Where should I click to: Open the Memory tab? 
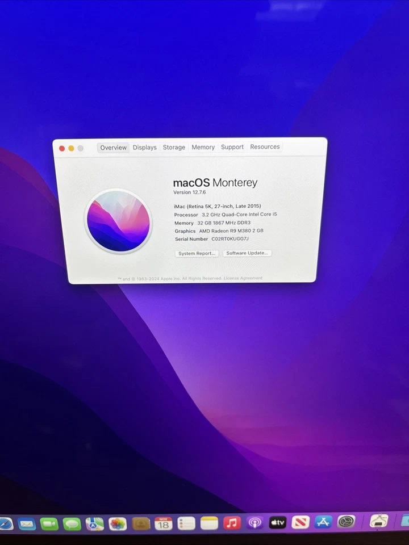tap(203, 147)
